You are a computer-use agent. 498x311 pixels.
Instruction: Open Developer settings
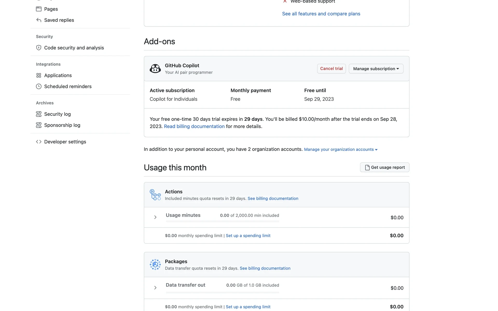tap(65, 142)
